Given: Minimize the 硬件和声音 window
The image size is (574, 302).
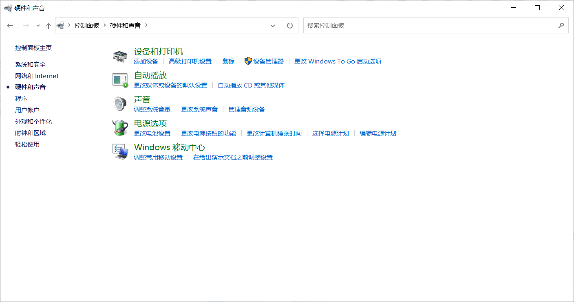Looking at the screenshot, I should (514, 8).
